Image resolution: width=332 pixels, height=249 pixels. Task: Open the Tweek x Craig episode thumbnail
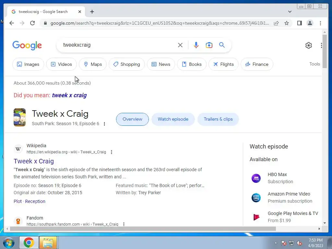[x=20, y=117]
